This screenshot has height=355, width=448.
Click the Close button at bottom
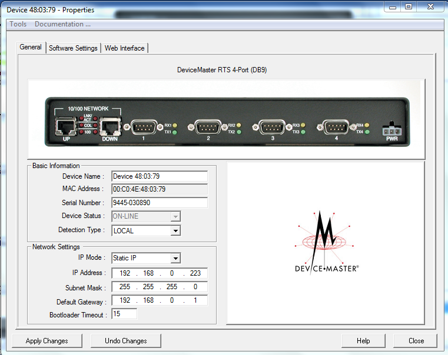[416, 341]
